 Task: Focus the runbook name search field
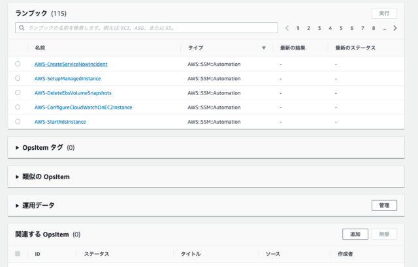click(146, 28)
